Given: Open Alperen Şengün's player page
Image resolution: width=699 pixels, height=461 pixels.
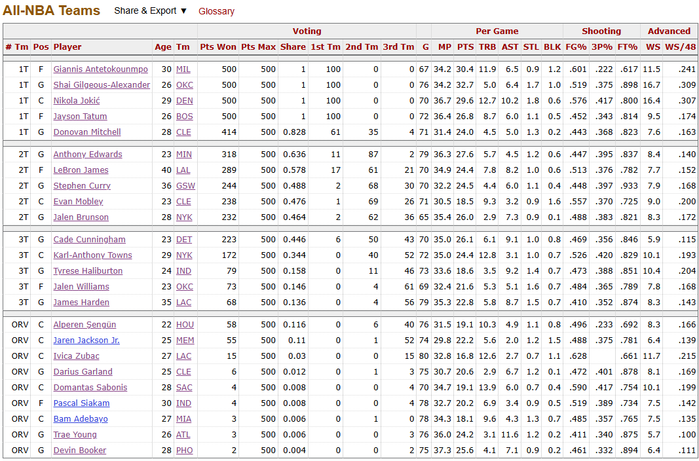Looking at the screenshot, I should 85,324.
